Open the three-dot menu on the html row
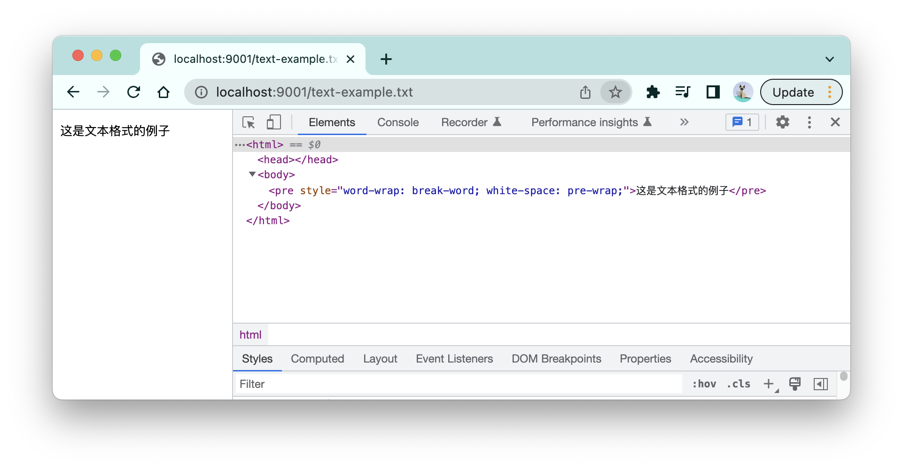The image size is (903, 469). pos(240,145)
